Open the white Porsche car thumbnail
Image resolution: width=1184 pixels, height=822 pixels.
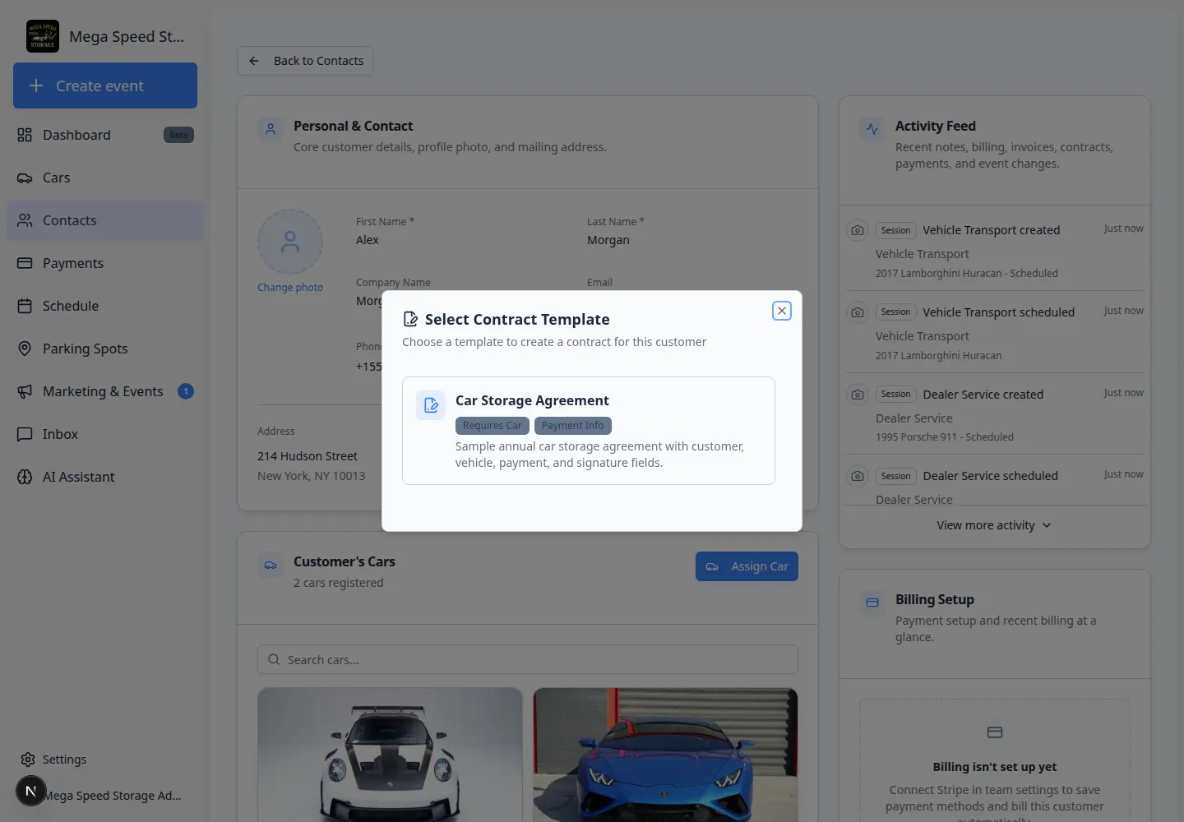tap(390, 755)
